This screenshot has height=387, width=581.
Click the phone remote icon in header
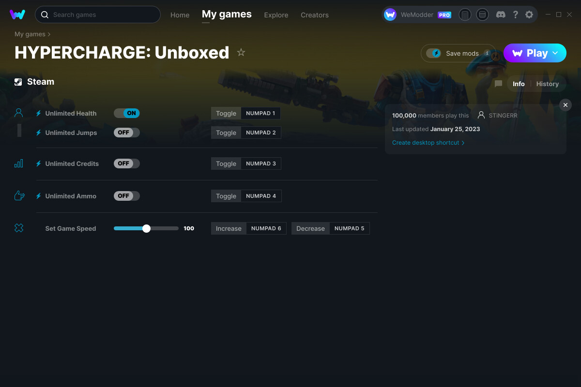tap(465, 15)
